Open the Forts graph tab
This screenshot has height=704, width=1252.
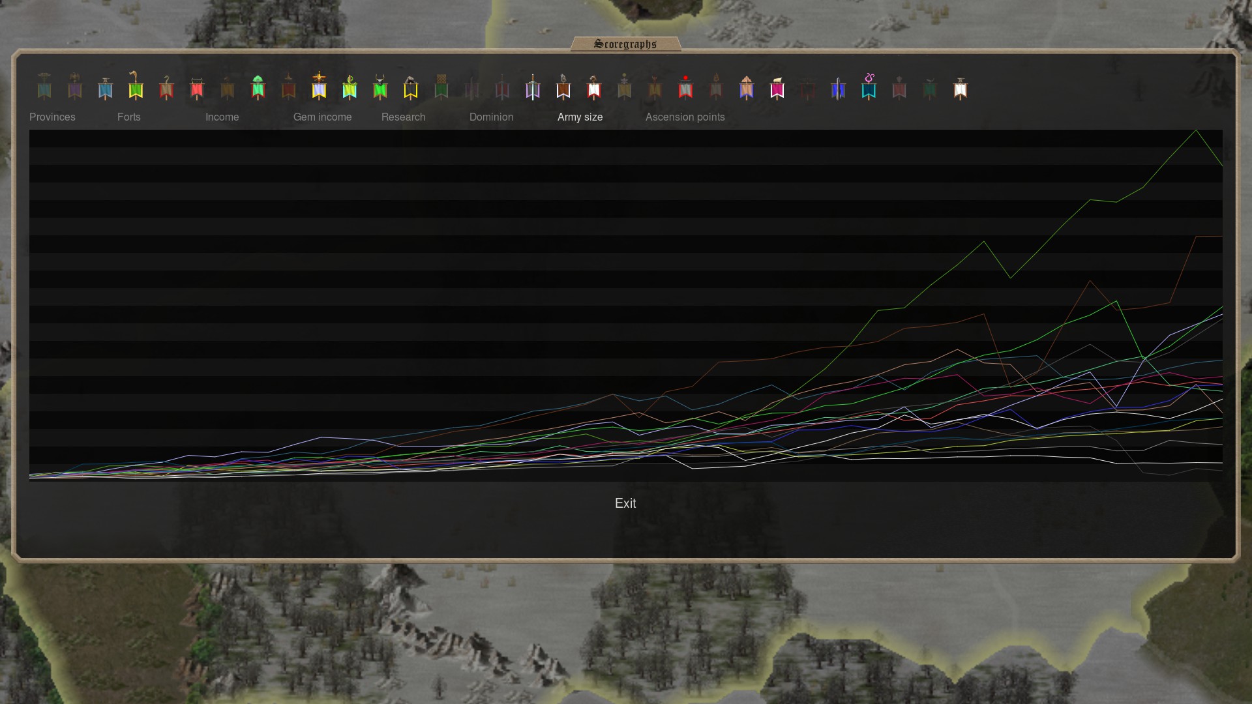[129, 117]
